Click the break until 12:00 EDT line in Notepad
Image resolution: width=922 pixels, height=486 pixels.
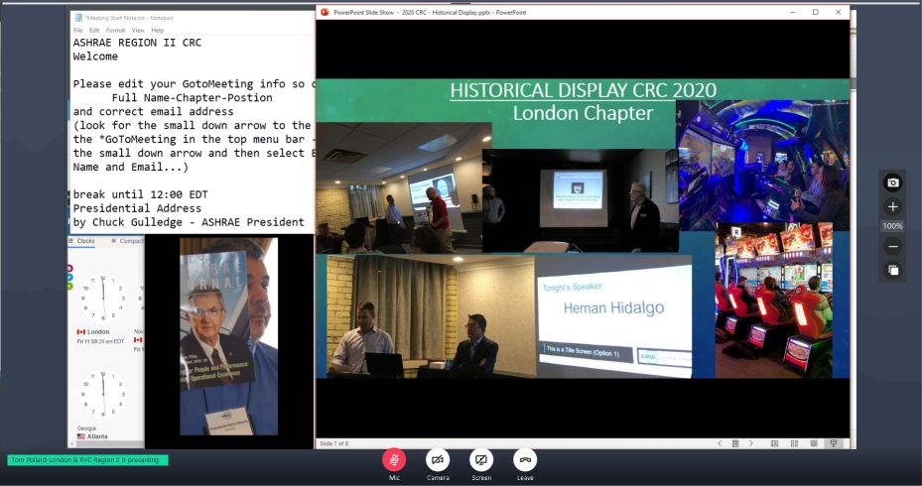[141, 194]
